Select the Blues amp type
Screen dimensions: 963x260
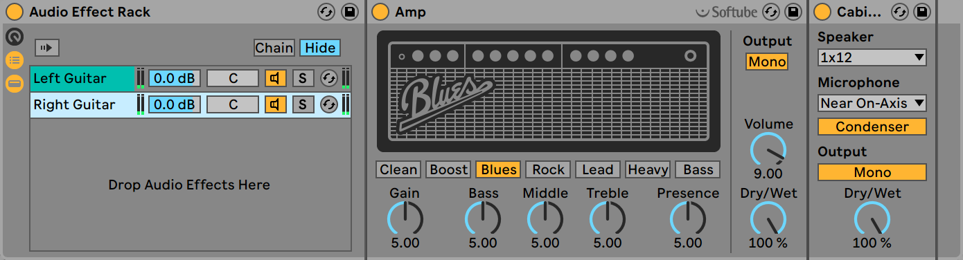(x=498, y=169)
